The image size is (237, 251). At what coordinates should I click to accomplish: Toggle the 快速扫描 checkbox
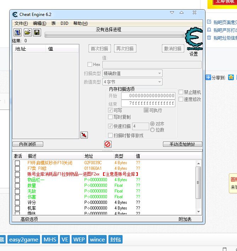click(110, 126)
